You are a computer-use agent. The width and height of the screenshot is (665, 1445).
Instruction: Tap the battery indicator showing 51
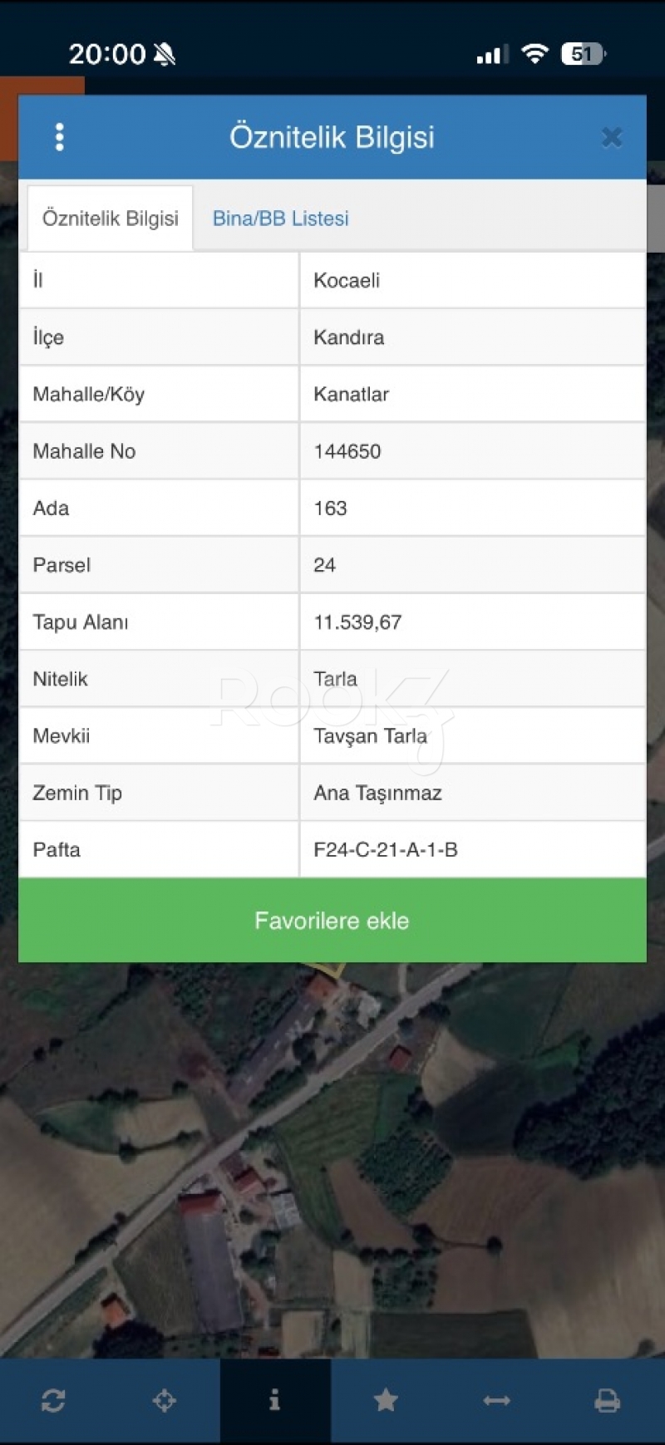[x=583, y=54]
